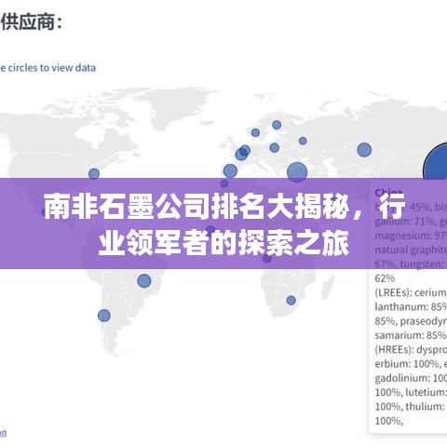
Task: Select the circle over Finland
Action: pyautogui.click(x=277, y=125)
